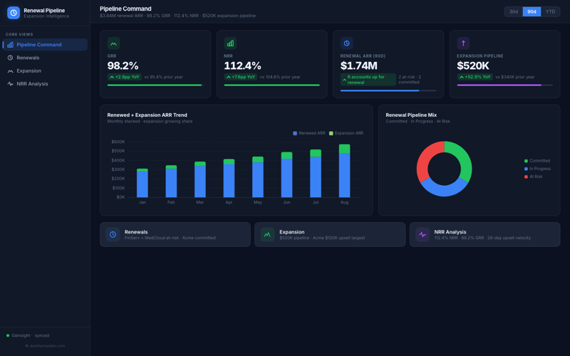
Task: Open NRR Analysis from the sidebar
Action: click(x=32, y=84)
